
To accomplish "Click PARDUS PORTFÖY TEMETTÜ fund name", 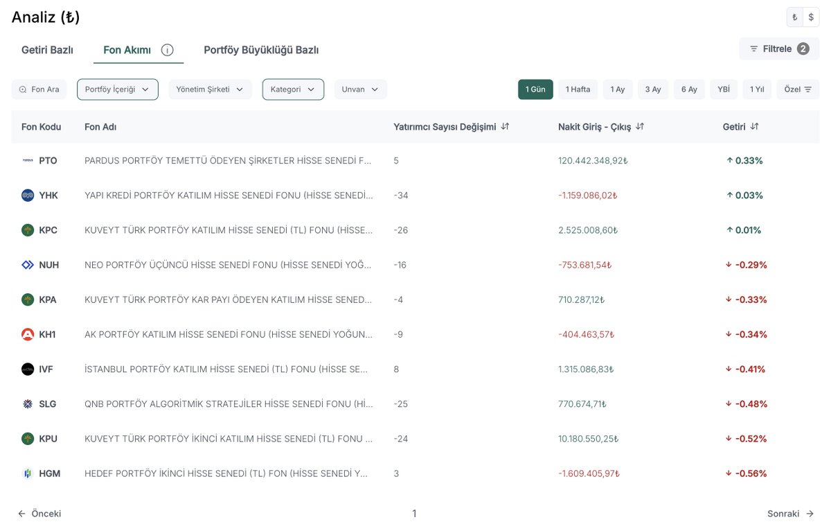I will pos(228,161).
